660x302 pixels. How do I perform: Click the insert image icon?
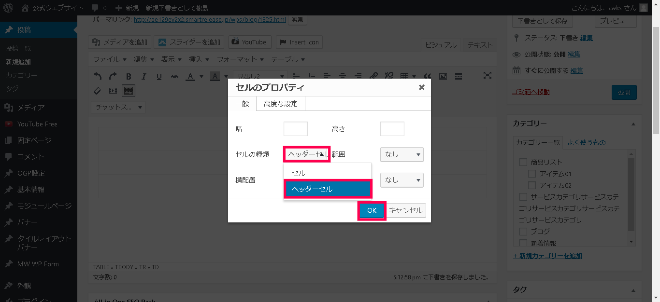pos(443,76)
